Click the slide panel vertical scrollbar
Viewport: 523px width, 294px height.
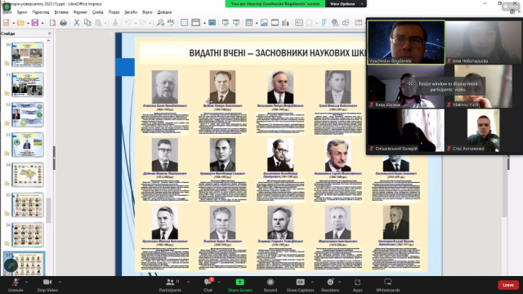49,210
